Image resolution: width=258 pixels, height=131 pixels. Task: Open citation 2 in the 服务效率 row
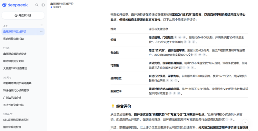click(x=170, y=93)
